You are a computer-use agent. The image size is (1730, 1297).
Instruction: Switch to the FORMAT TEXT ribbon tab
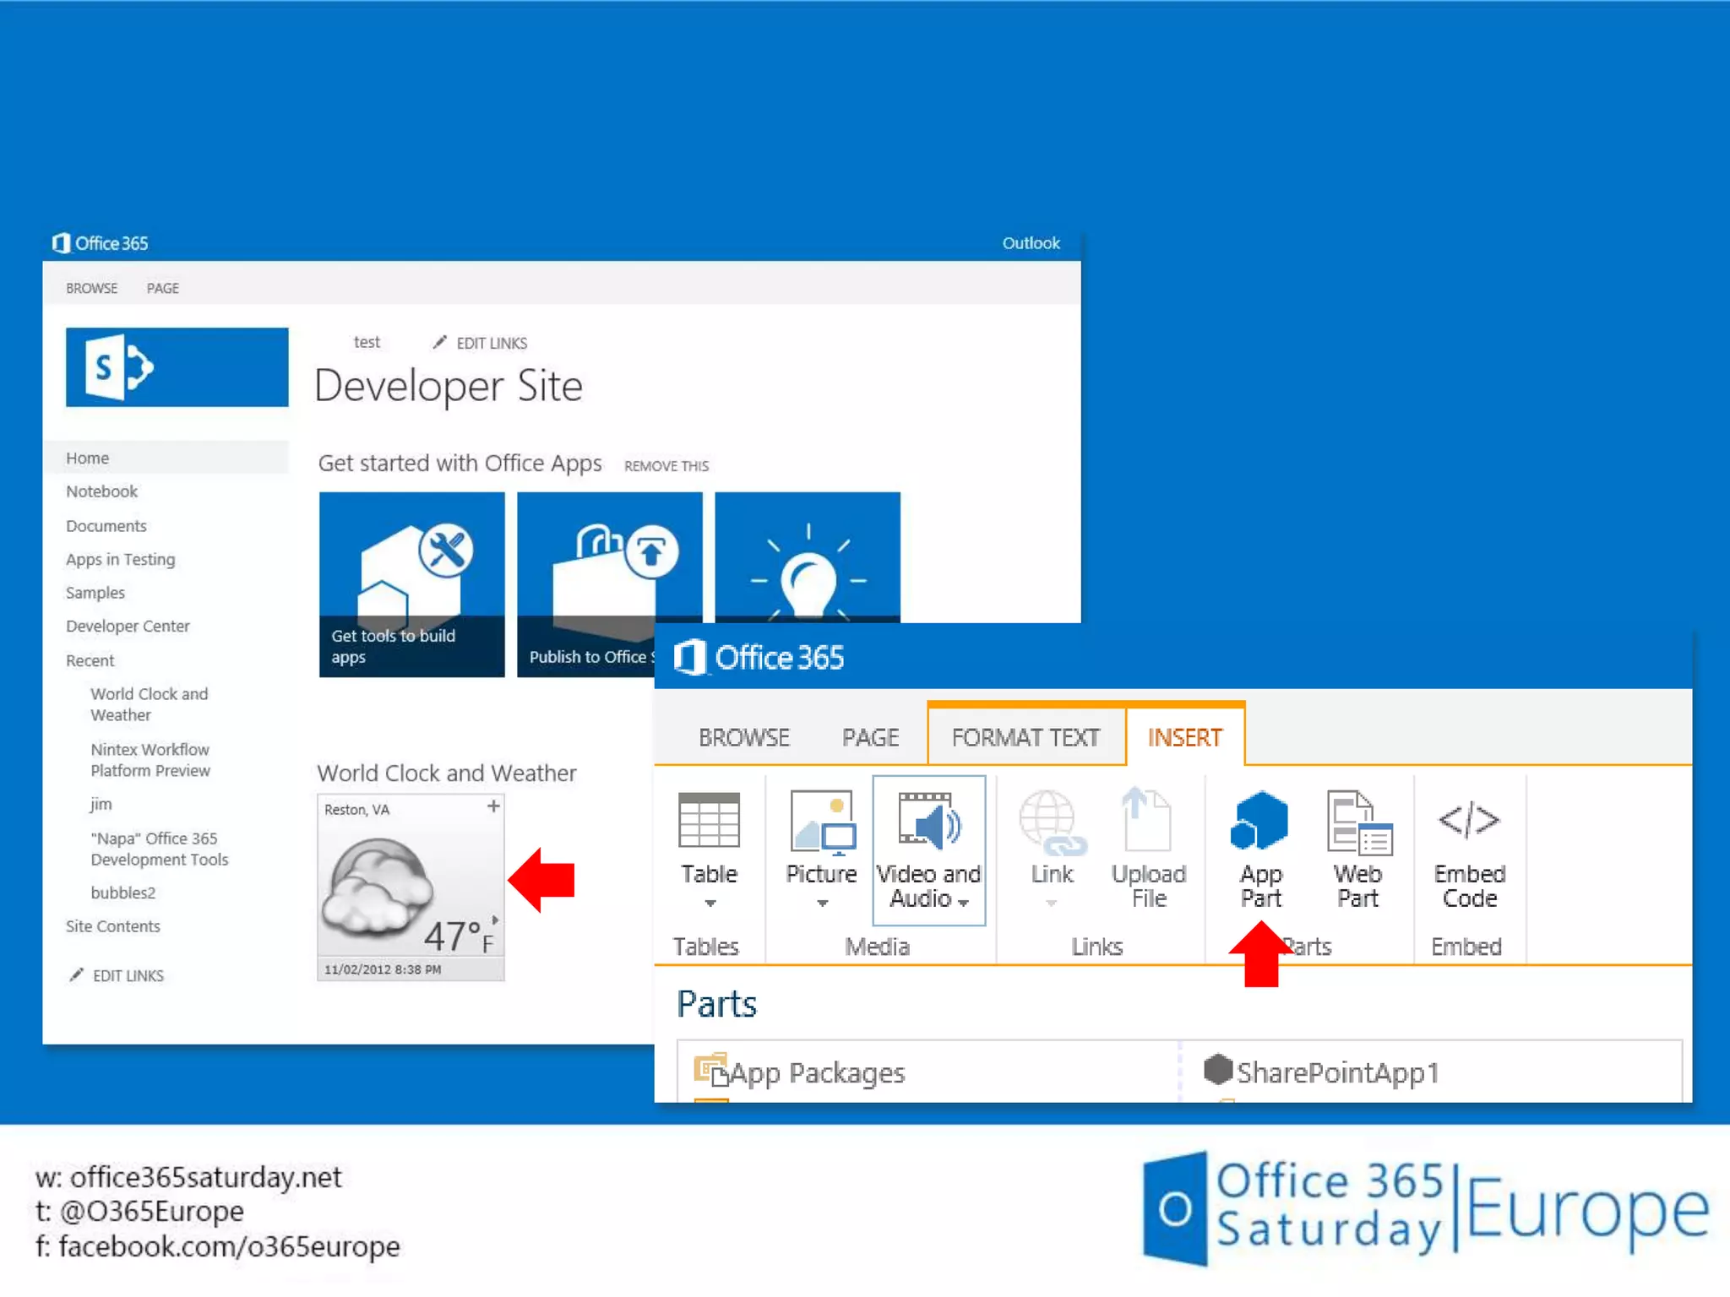pos(1025,737)
